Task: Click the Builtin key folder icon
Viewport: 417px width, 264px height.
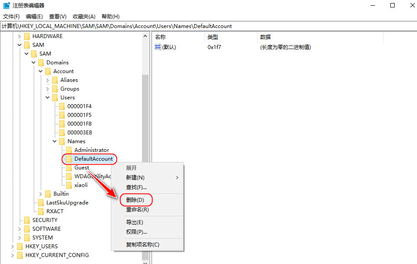Action: point(49,194)
